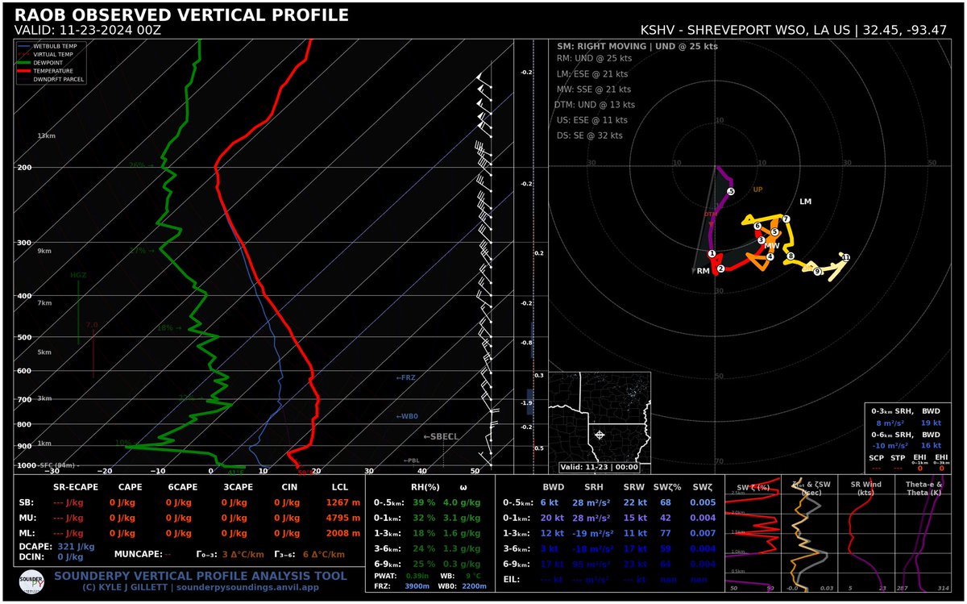
Task: Click the US: ESE @ 11 kts line
Action: tap(592, 120)
